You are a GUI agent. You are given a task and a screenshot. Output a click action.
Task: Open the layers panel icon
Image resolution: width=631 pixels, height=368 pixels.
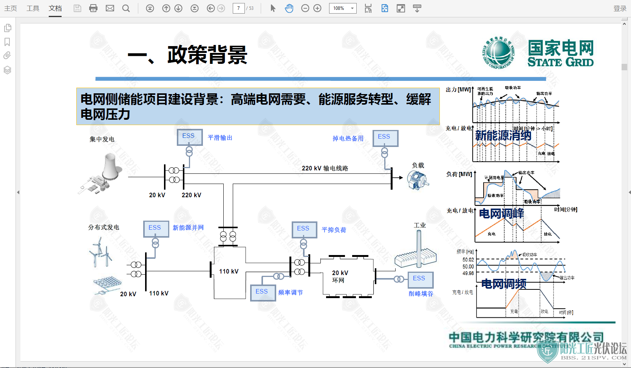7,70
